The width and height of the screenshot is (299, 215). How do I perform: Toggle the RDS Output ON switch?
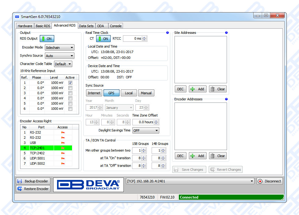47,39
